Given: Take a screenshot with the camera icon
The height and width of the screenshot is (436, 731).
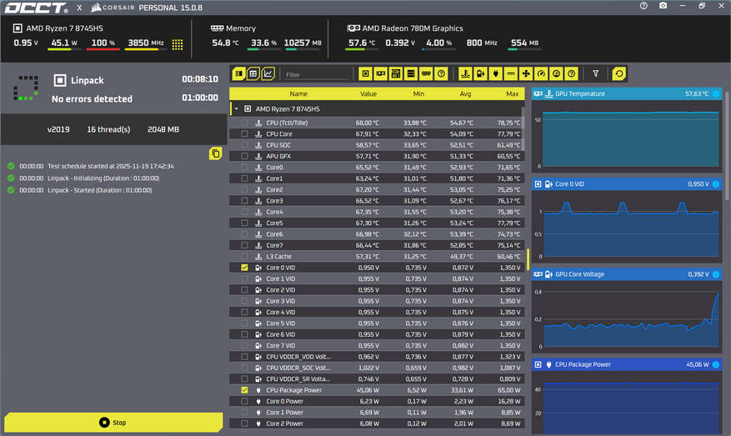Looking at the screenshot, I should pos(663,6).
